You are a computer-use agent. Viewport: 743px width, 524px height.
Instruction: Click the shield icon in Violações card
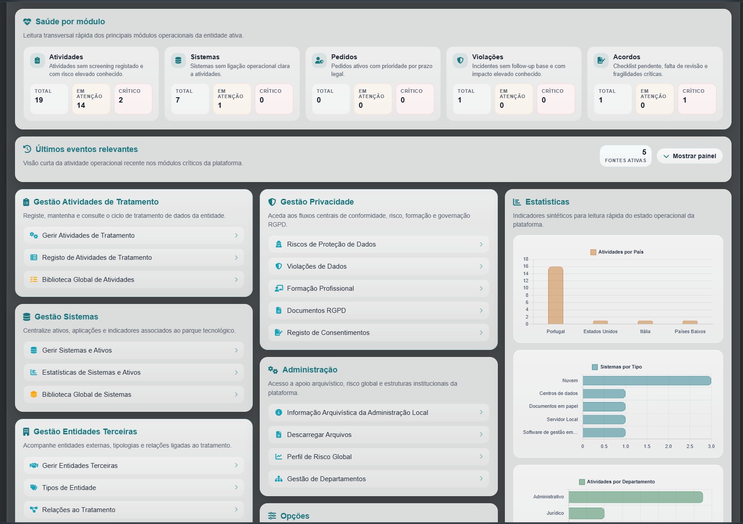[460, 61]
